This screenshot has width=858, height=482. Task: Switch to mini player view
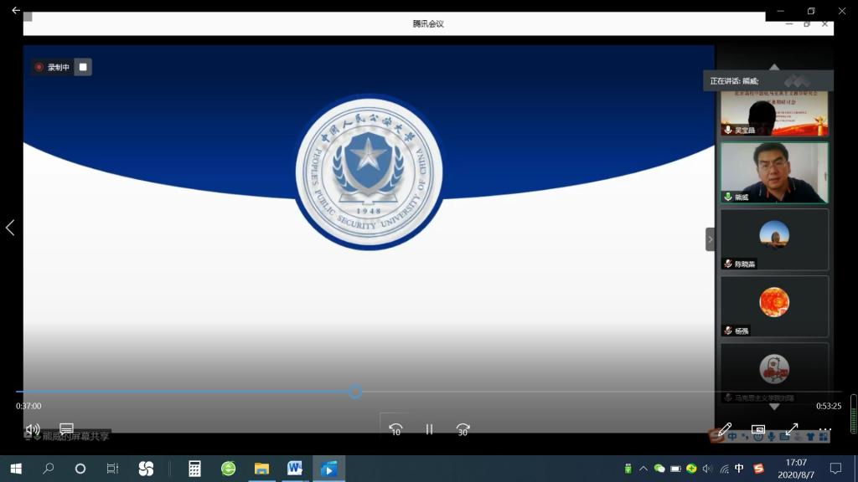758,430
